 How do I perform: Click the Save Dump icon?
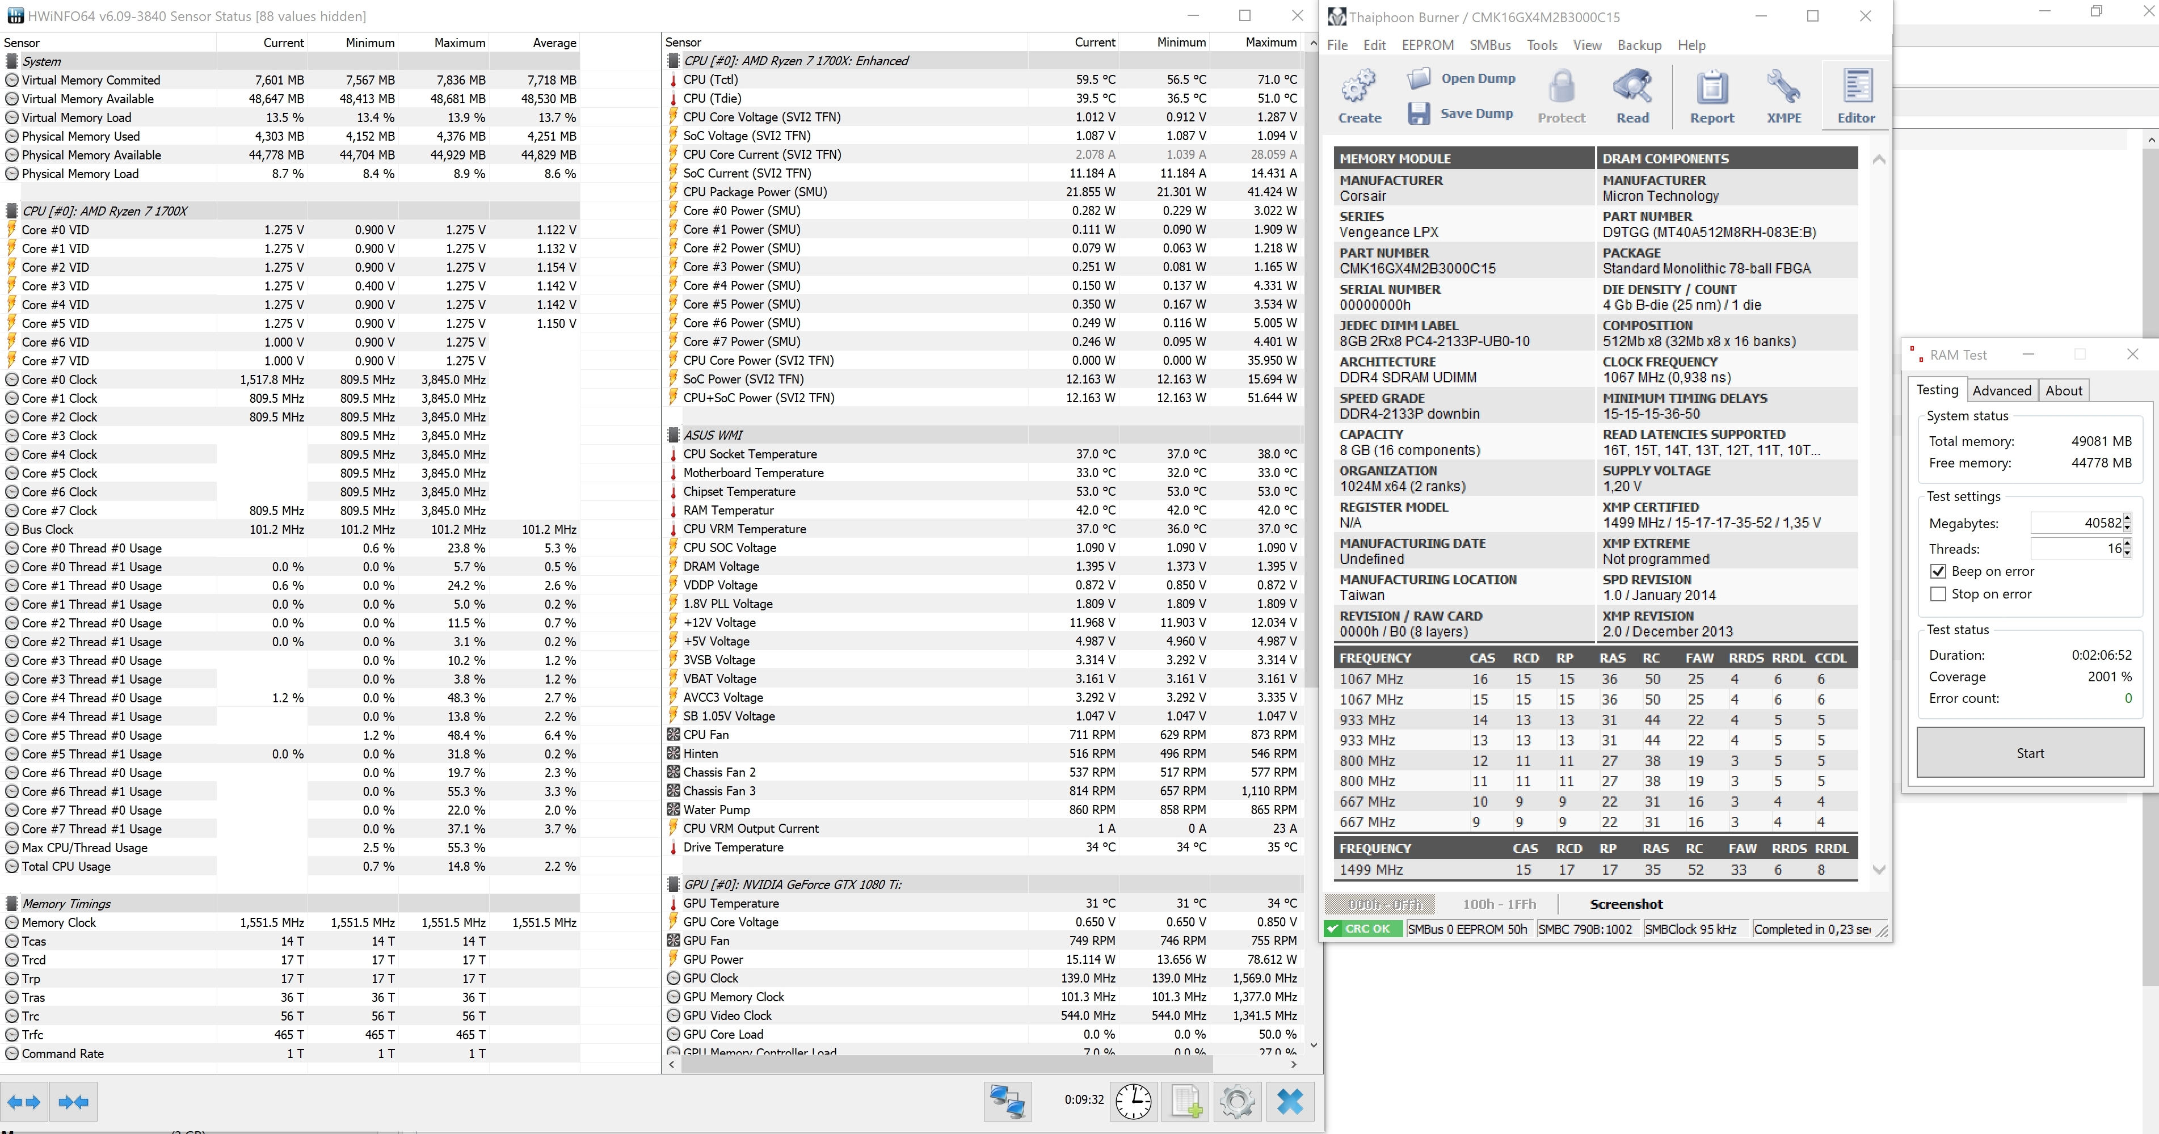(1418, 114)
